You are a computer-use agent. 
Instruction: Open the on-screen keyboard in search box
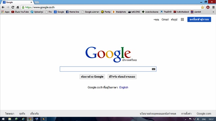pos(154,69)
